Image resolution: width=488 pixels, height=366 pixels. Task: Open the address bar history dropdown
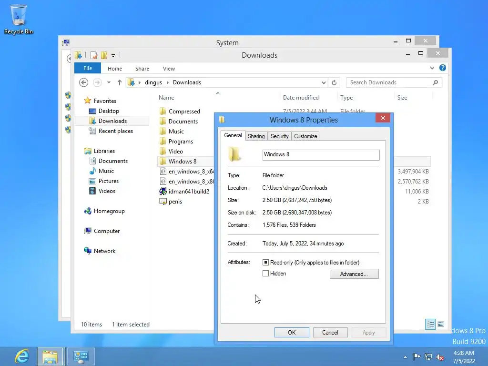(x=324, y=82)
